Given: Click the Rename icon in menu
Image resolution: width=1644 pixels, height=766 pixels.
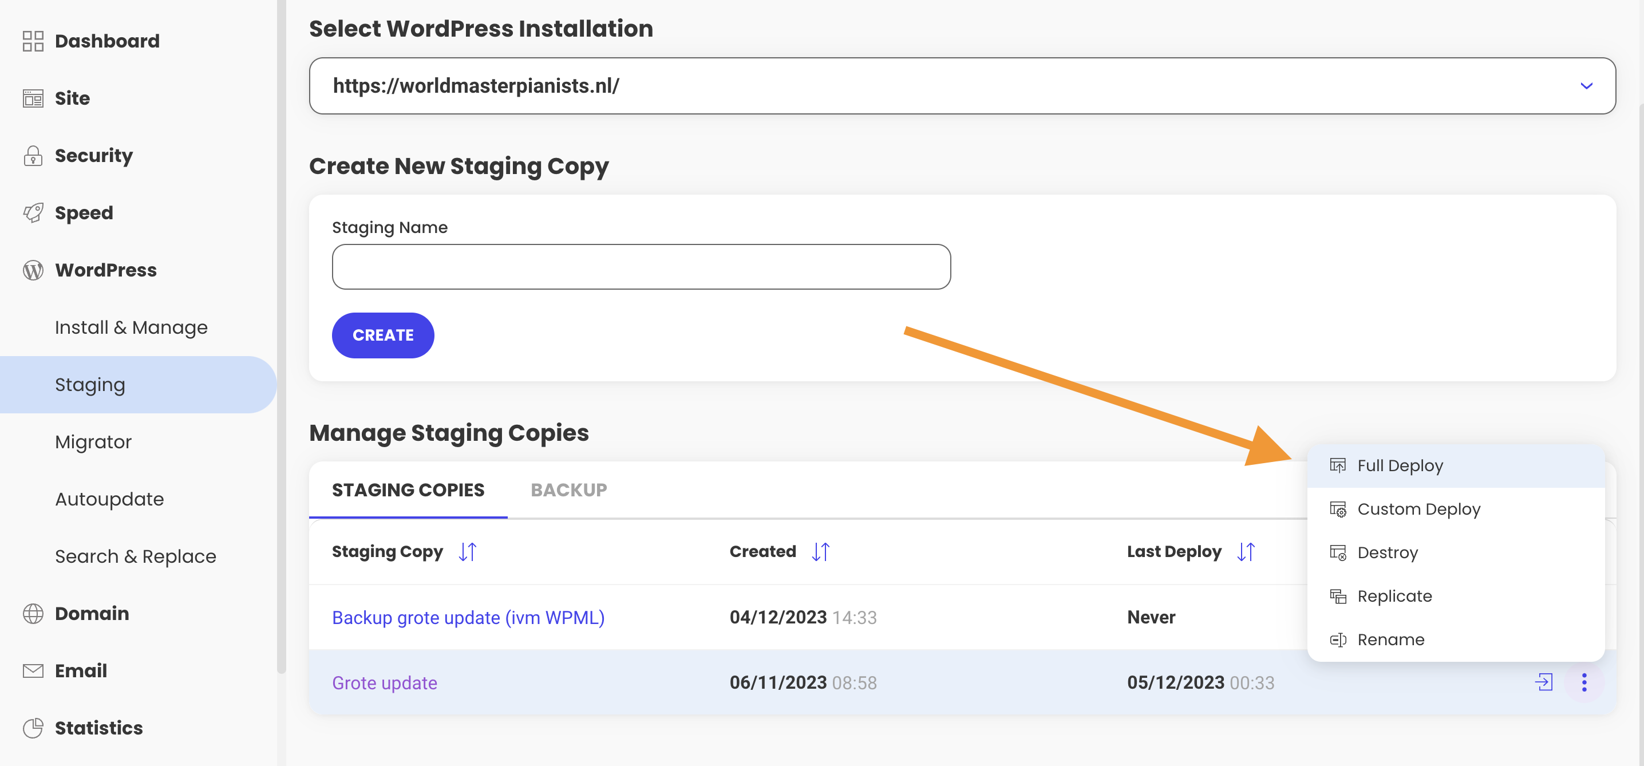Looking at the screenshot, I should pos(1338,639).
